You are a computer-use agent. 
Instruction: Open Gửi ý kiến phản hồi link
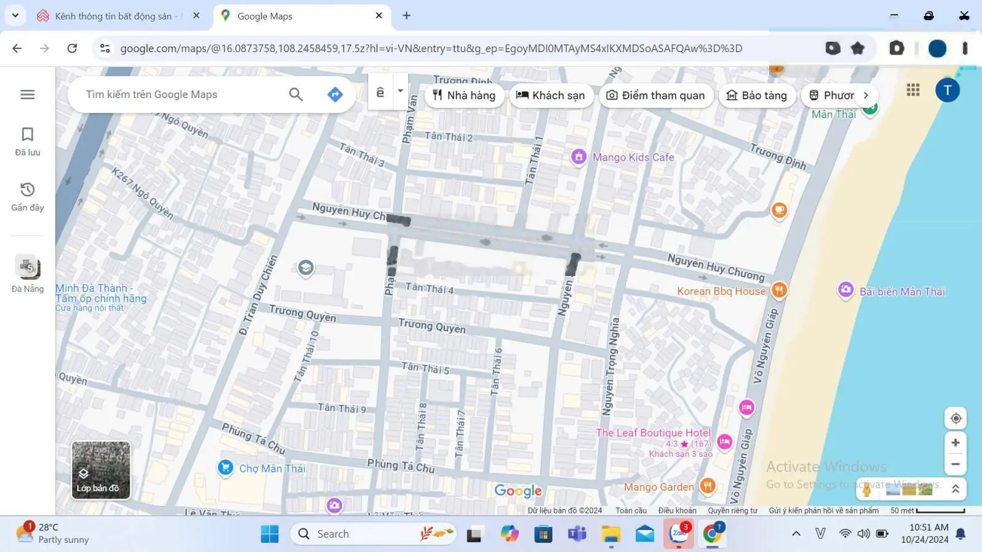824,510
